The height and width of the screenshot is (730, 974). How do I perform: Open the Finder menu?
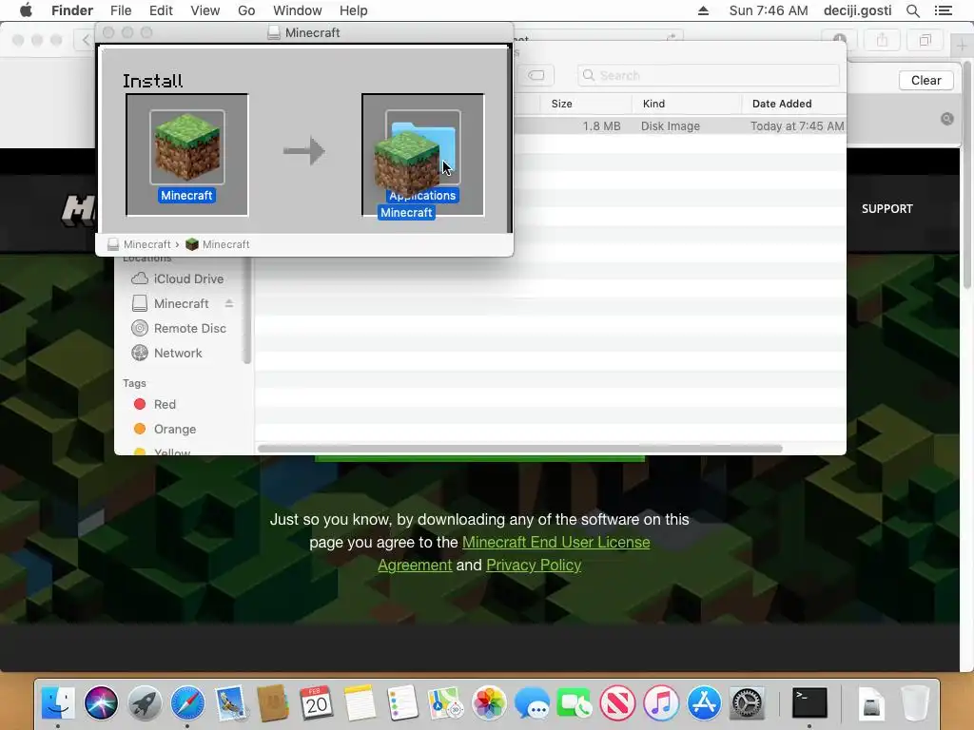72,10
